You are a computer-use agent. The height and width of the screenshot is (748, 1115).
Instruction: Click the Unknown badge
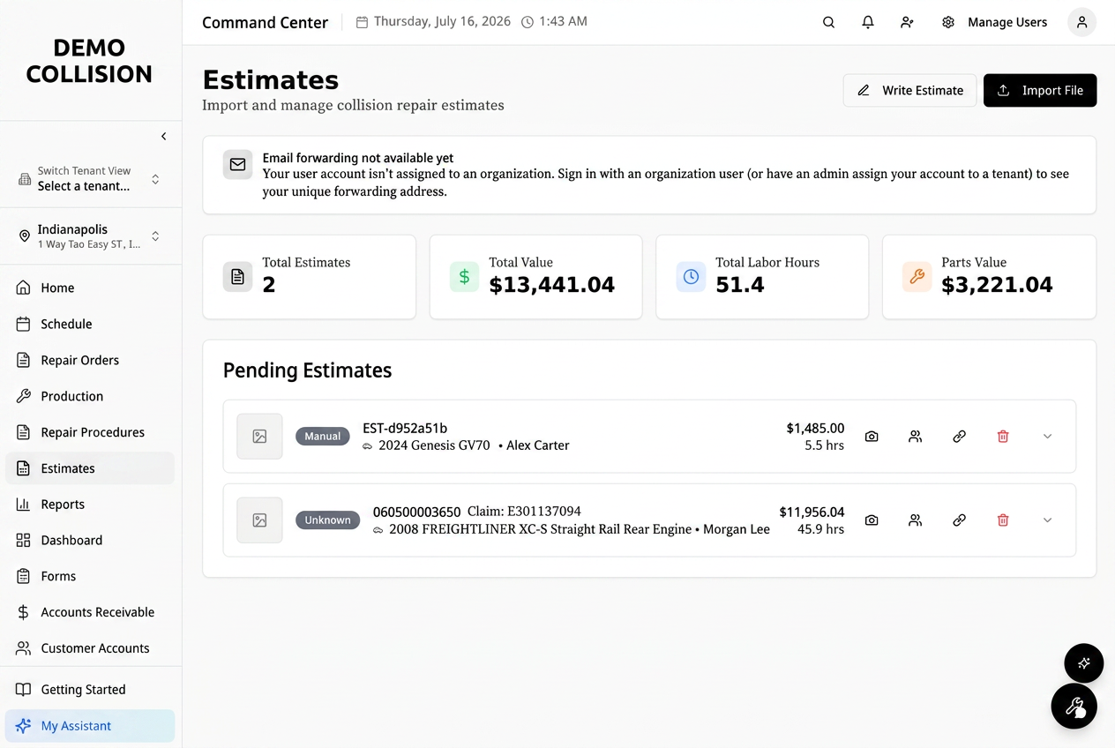[328, 520]
